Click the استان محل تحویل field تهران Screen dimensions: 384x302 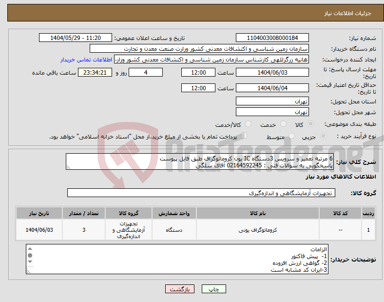[272, 101]
